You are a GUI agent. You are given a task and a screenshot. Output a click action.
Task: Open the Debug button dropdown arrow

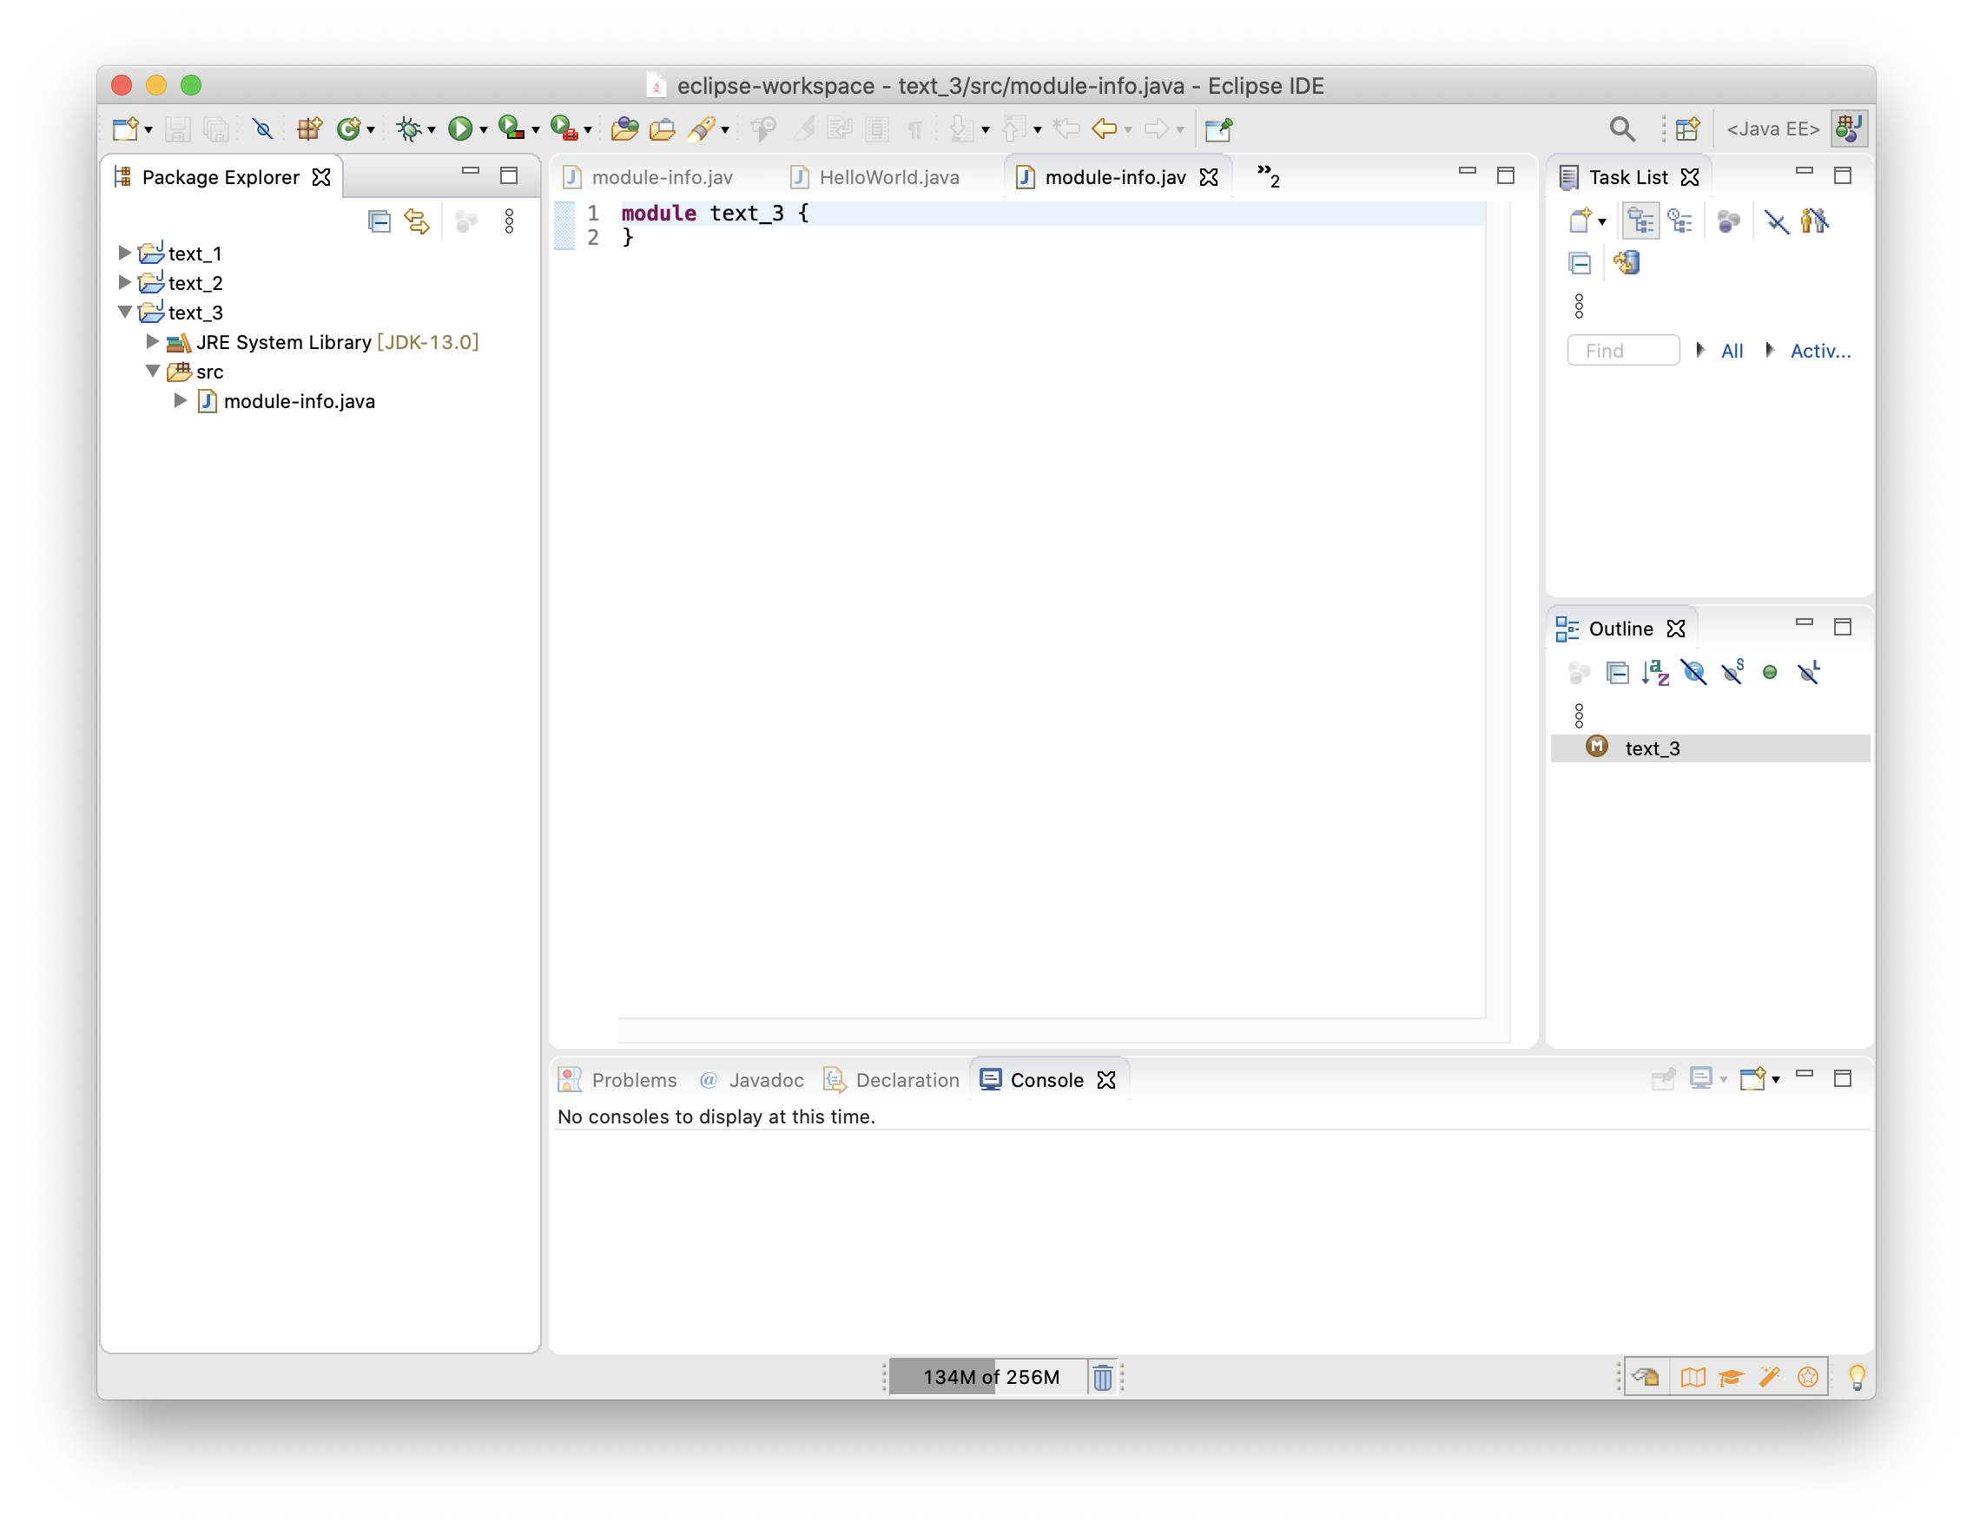click(431, 131)
